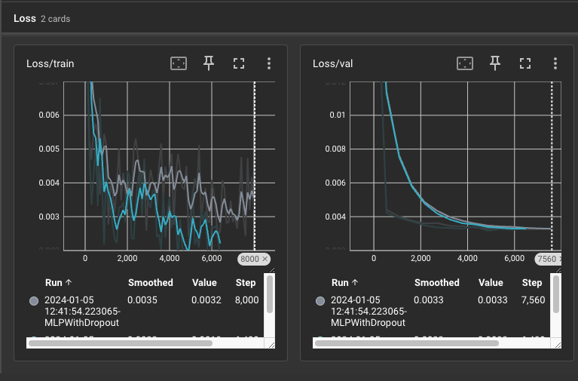Click horizontal scrollbar under Loss/train table
The height and width of the screenshot is (381, 578).
[x=121, y=343]
